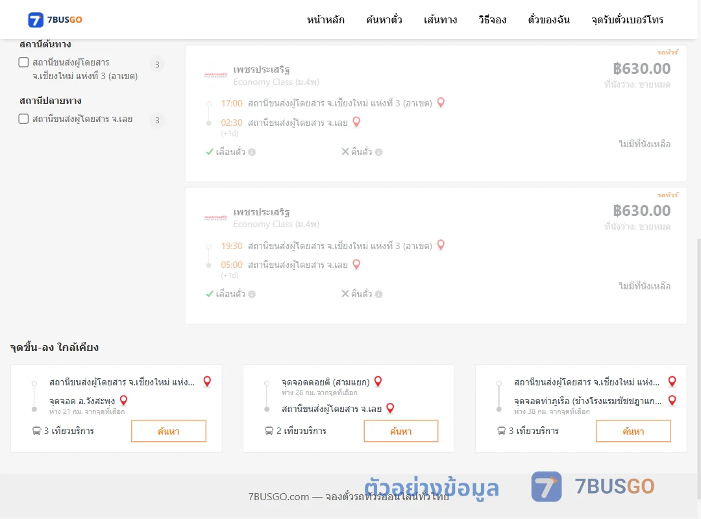
Task: Click map pin next to จุดจอดท่าภูเรือ
Action: tap(672, 400)
